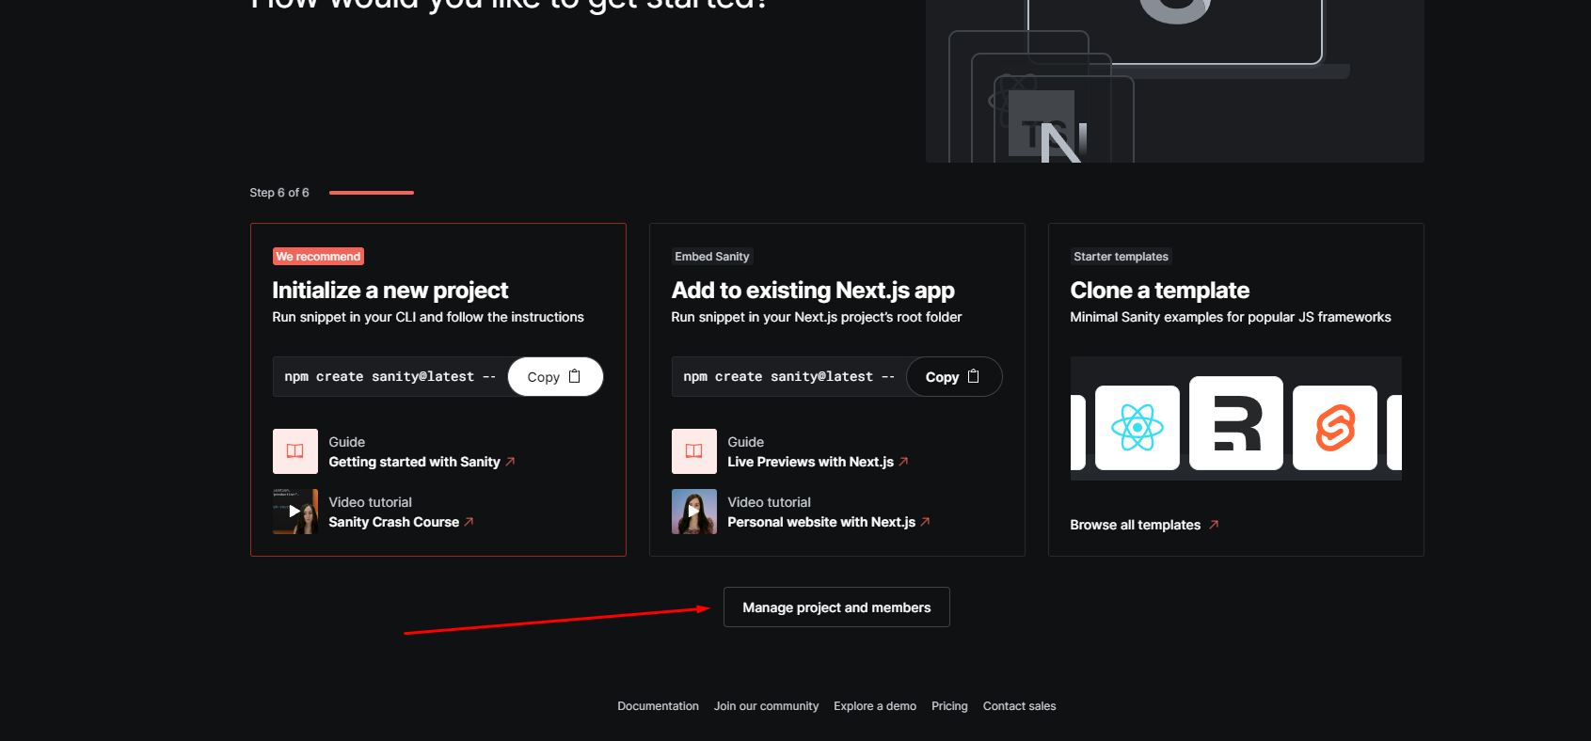Copy the Initialize new project npm command
Screen dimensions: 1591x741
(554, 377)
